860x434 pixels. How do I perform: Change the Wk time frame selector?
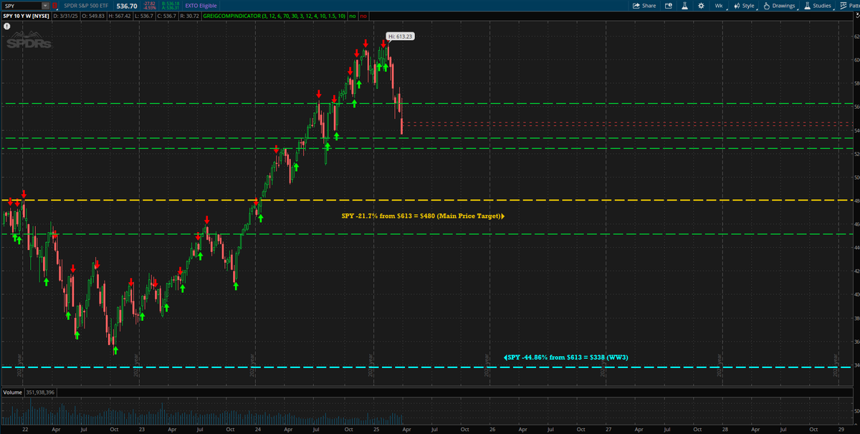719,6
